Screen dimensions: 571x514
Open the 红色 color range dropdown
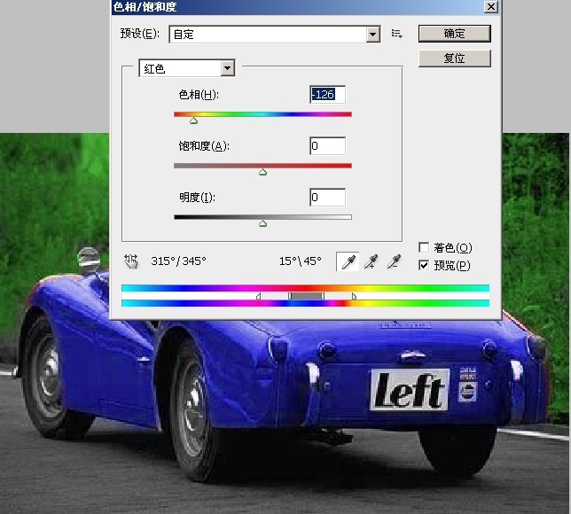click(187, 68)
